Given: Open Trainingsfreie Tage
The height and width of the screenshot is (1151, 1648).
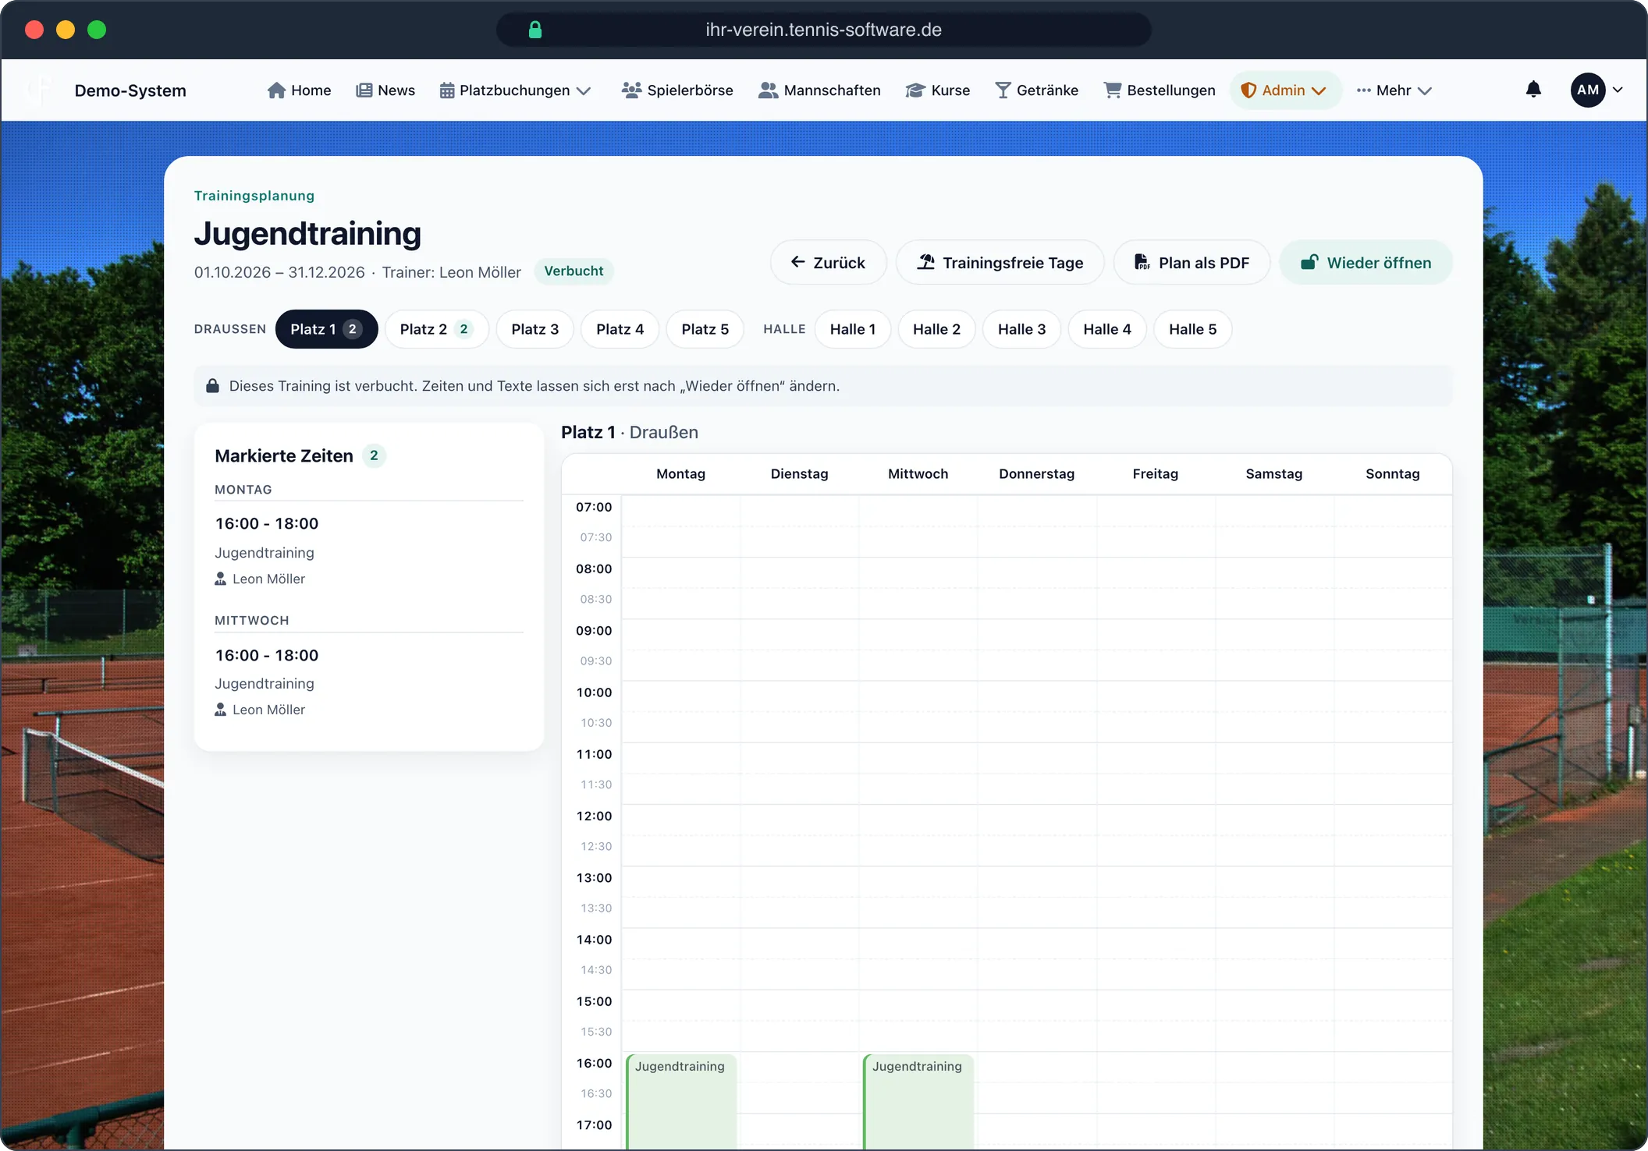Looking at the screenshot, I should [1000, 262].
